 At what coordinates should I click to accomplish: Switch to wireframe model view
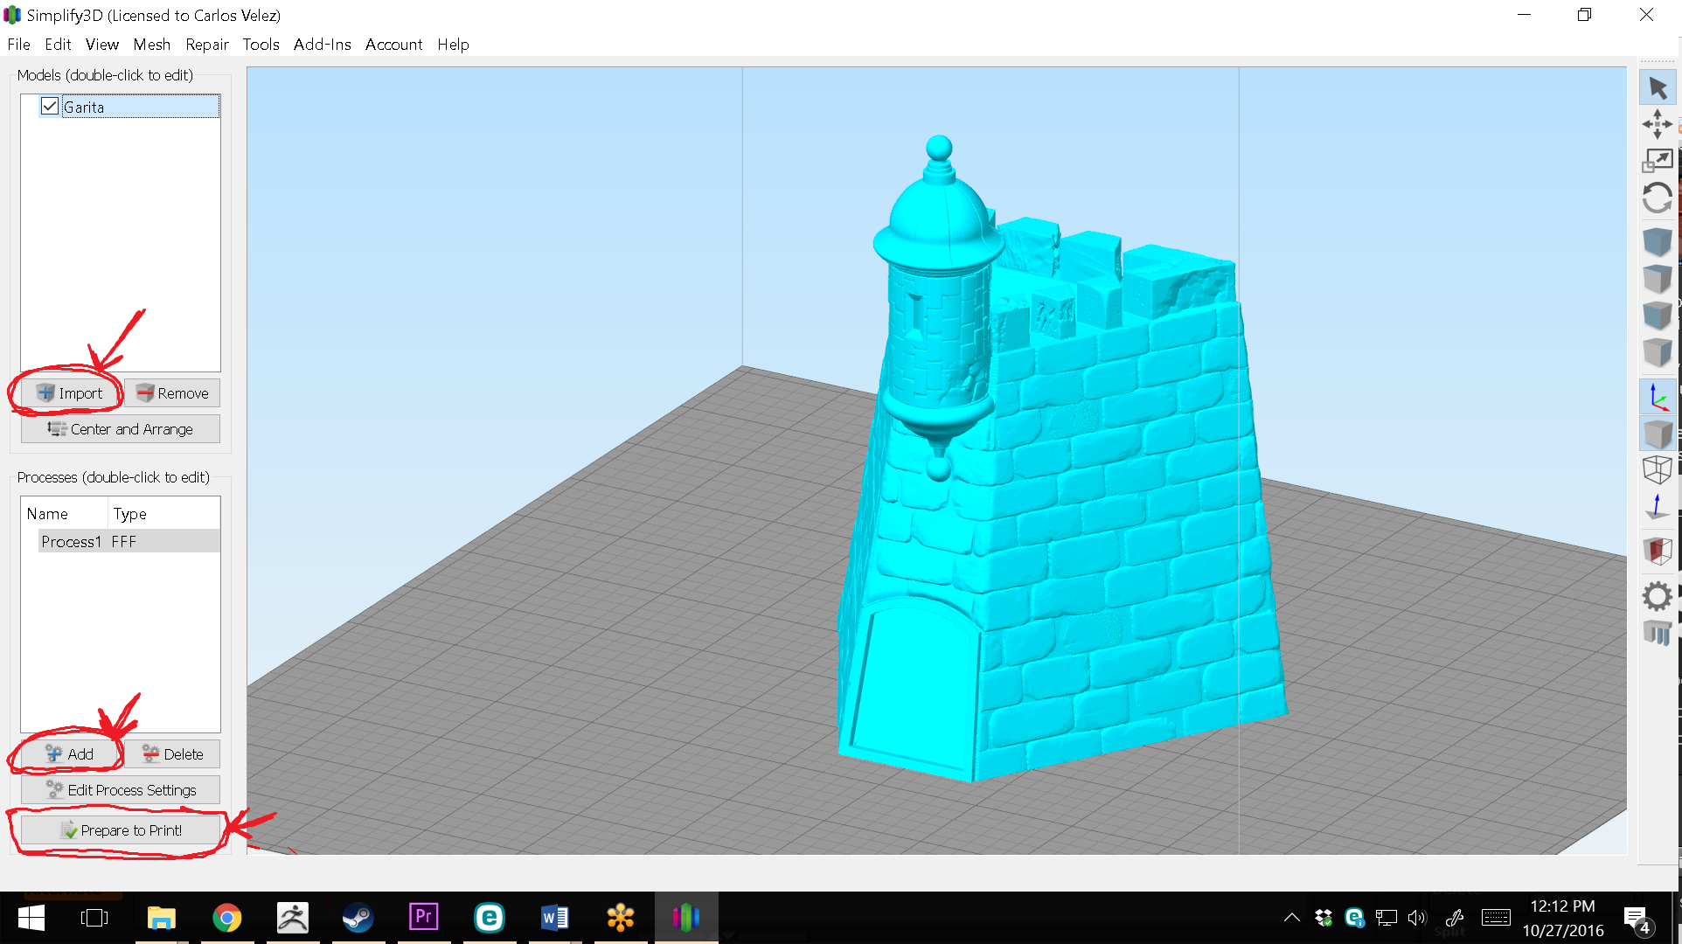(x=1658, y=470)
